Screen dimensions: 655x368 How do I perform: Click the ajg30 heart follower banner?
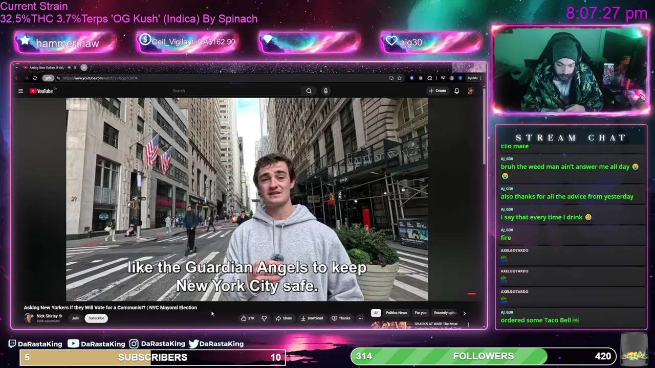(431, 42)
